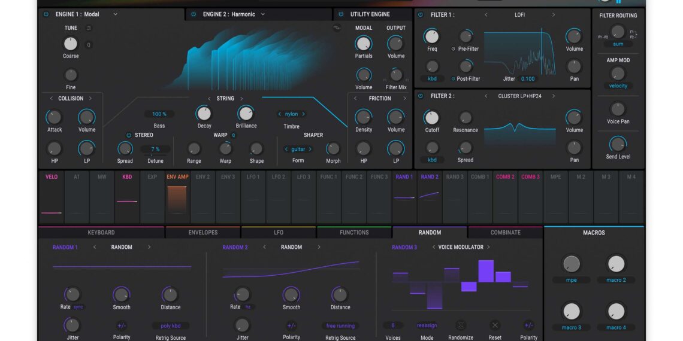
Task: Toggle the Stereo power switch
Action: click(129, 135)
